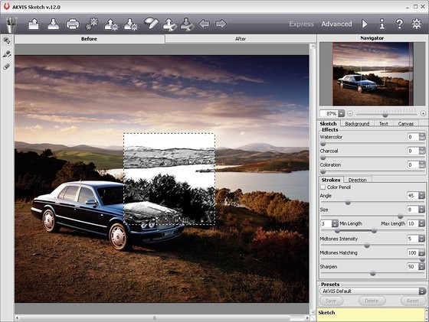Select the stroke direction pencil tool
Viewport: 429px width, 322px height.
pyautogui.click(x=7, y=54)
